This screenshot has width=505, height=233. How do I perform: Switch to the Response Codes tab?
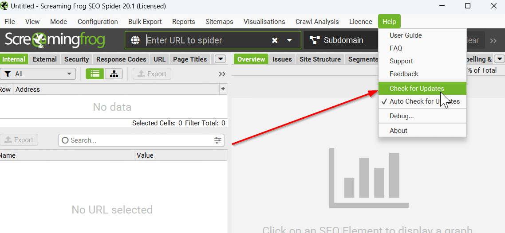click(x=121, y=59)
